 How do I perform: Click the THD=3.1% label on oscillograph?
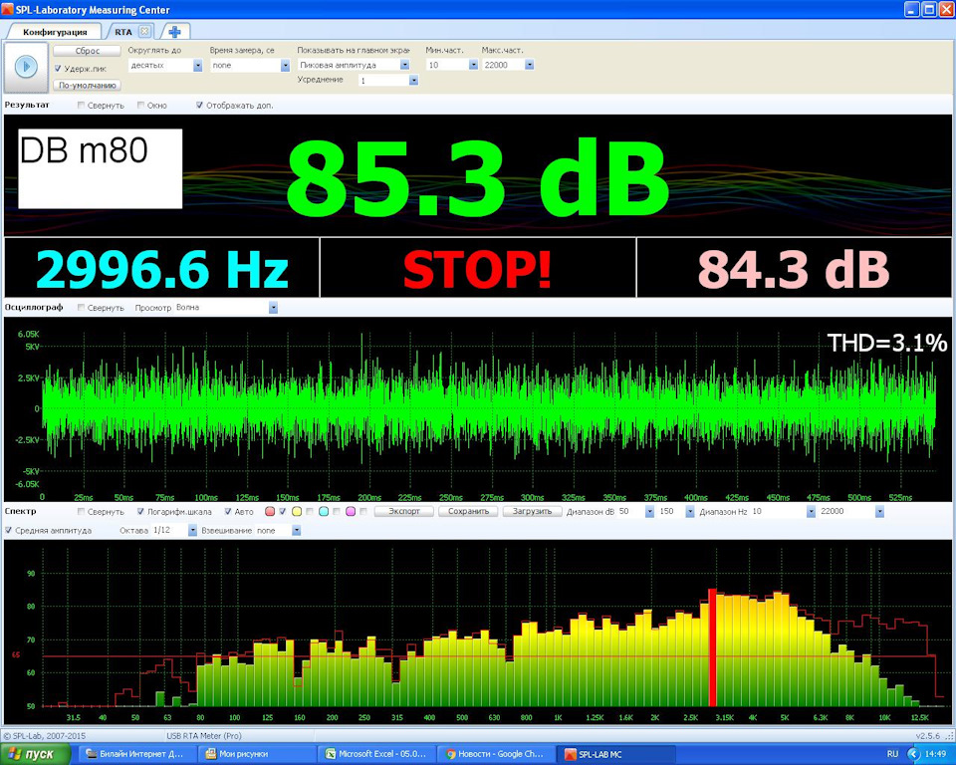tap(887, 343)
